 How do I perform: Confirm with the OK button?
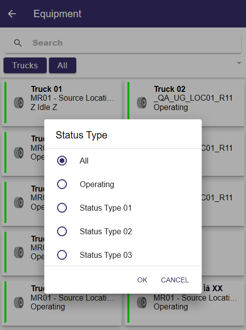(142, 280)
